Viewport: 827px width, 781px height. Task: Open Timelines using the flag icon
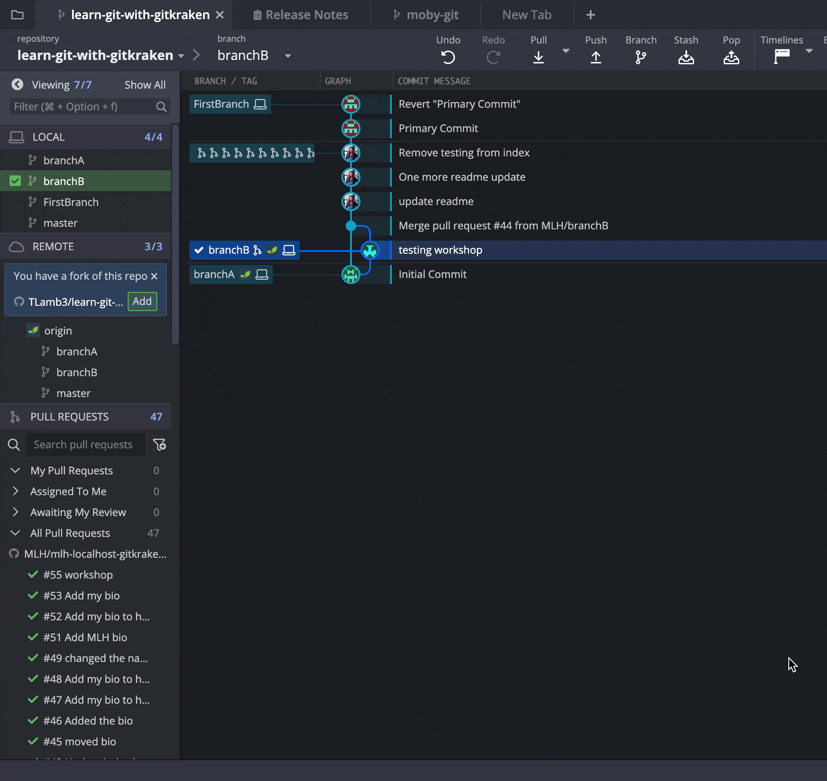(x=782, y=57)
